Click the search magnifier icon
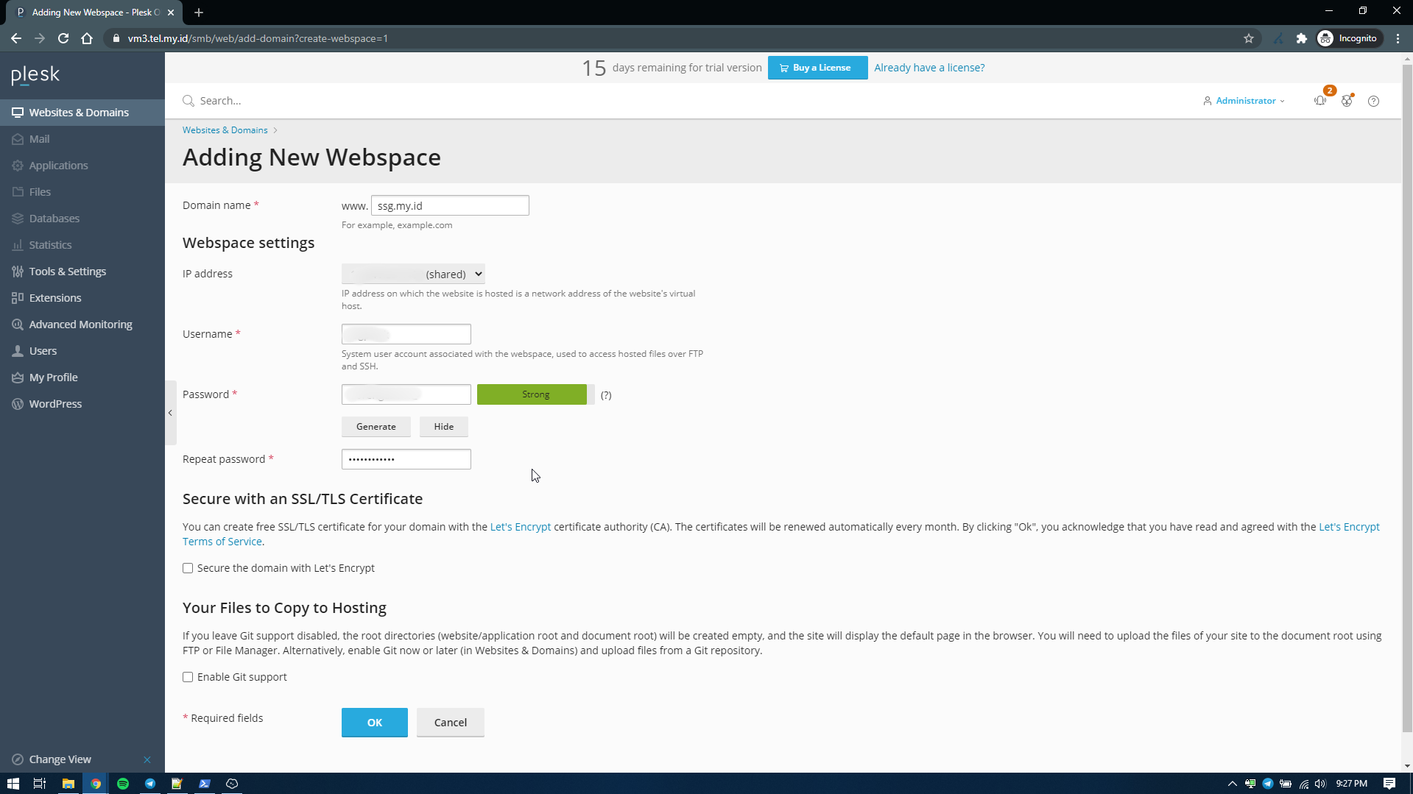 [x=188, y=101]
